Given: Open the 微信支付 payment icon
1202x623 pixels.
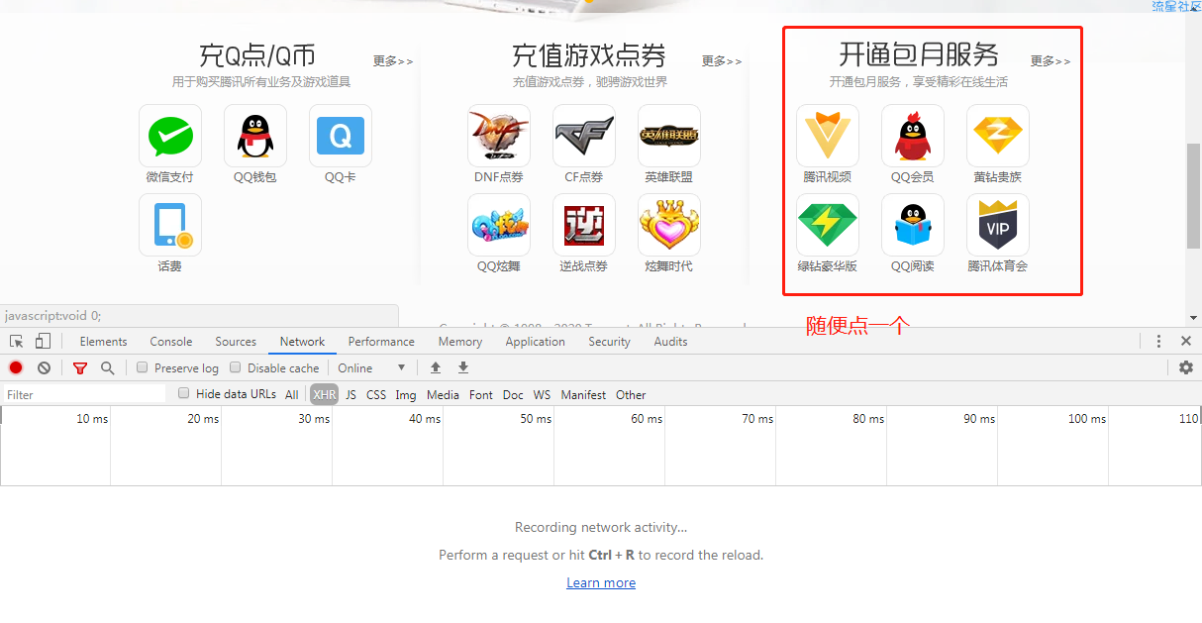Looking at the screenshot, I should pyautogui.click(x=169, y=136).
